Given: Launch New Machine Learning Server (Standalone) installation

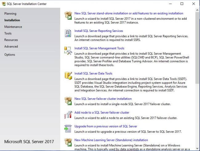Looking at the screenshot, I should coord(111,140).
